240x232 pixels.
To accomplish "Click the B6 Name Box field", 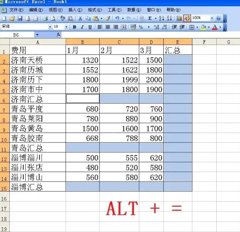I will [x=17, y=35].
